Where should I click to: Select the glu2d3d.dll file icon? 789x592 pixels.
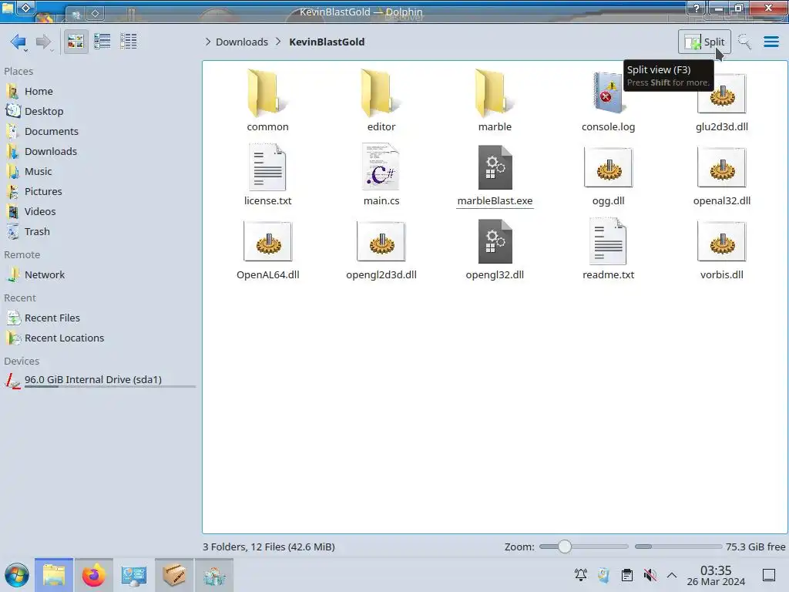pos(721,93)
